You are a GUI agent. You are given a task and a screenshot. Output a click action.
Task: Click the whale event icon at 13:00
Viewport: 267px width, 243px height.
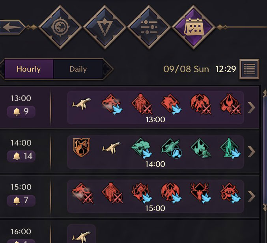(81, 103)
